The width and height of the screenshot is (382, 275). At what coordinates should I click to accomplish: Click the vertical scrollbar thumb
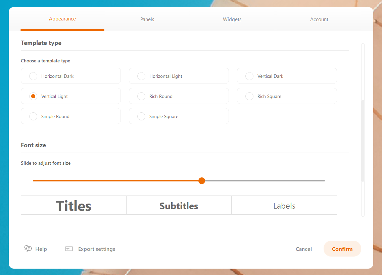point(363,141)
